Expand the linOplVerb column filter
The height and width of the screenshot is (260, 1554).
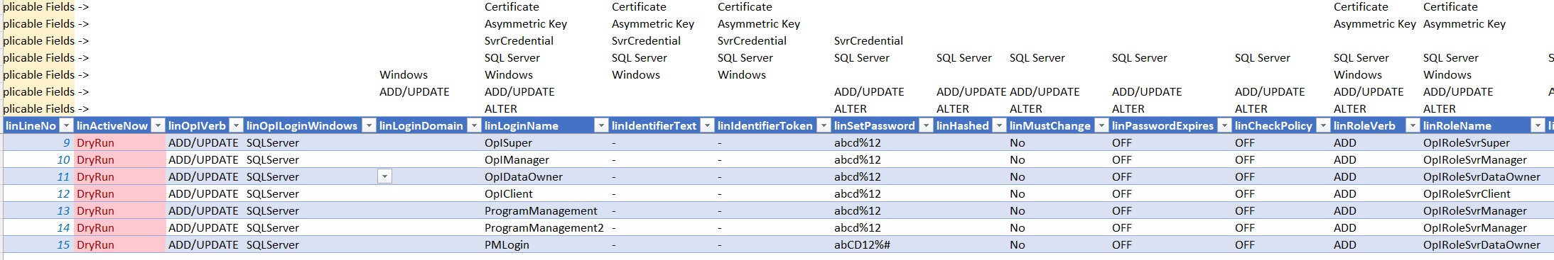(237, 126)
